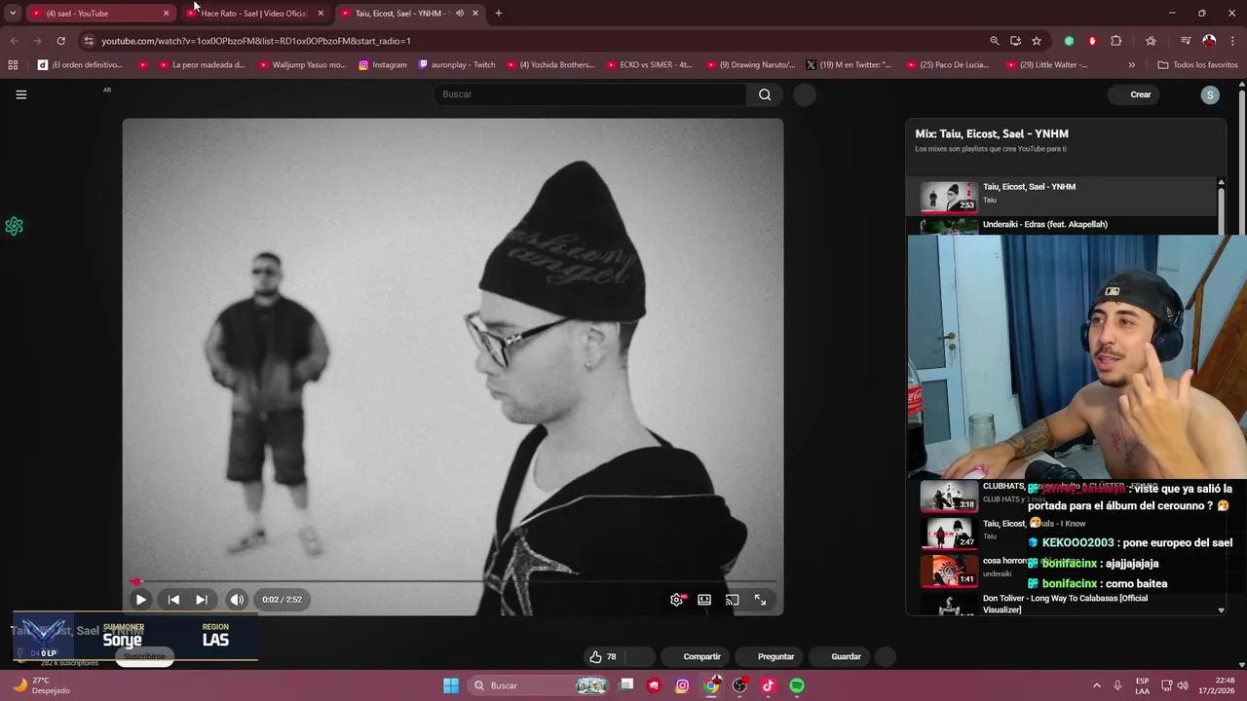
Task: Open the tab search dropdown arrow
Action: coord(13,14)
